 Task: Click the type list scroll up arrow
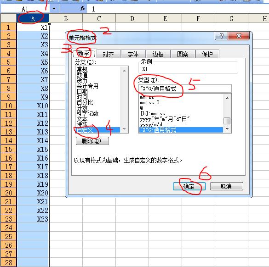coord(227,98)
